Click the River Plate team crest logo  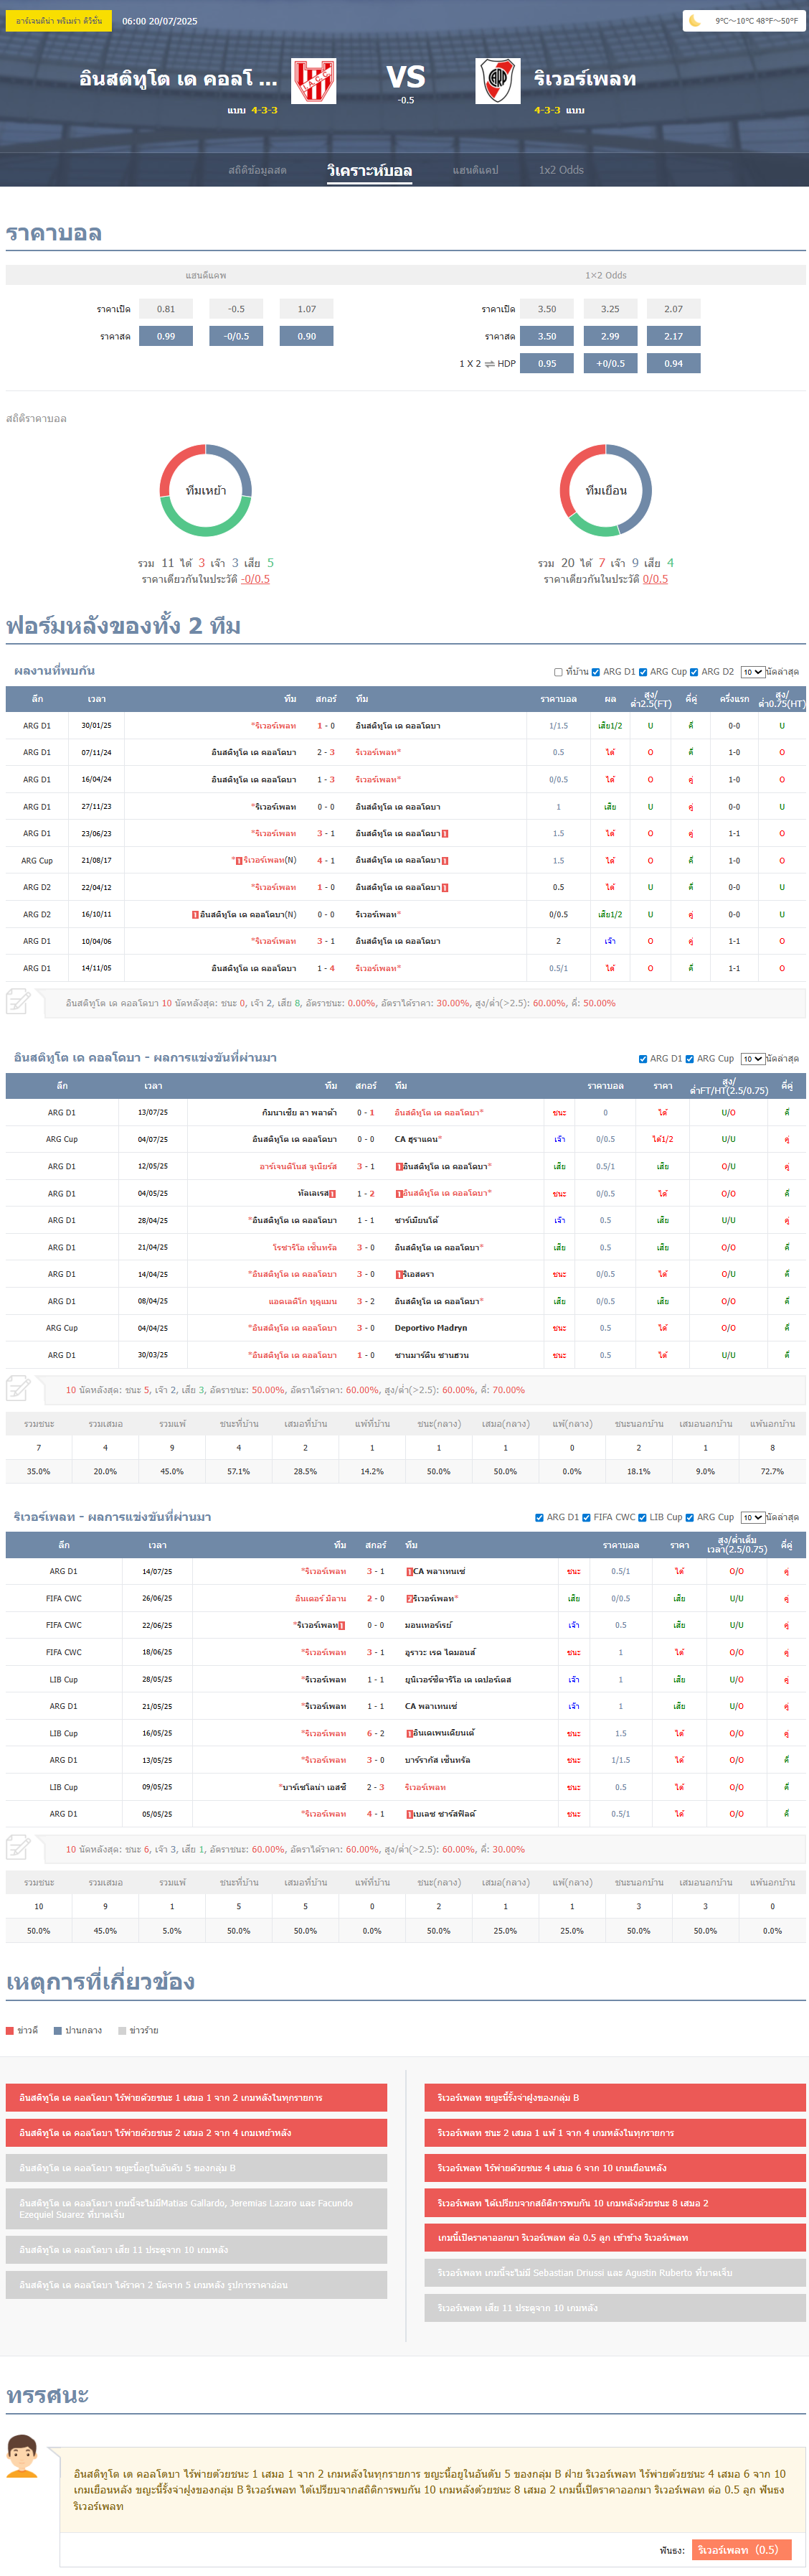(498, 81)
